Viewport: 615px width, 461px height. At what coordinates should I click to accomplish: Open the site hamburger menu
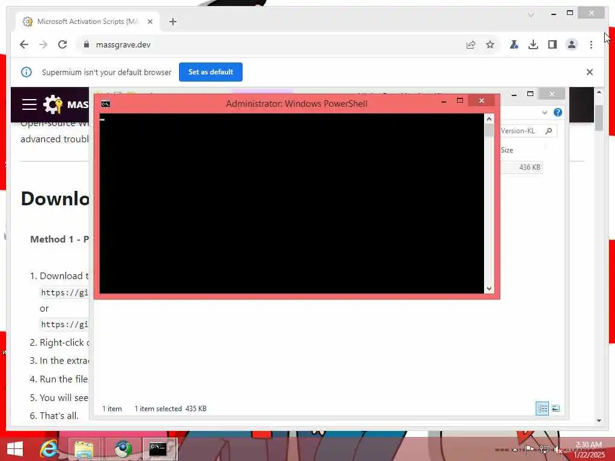(x=29, y=104)
